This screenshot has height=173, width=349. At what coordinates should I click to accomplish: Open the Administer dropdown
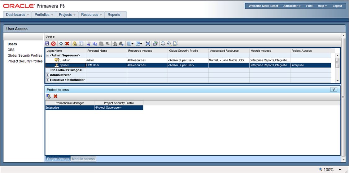(x=292, y=6)
